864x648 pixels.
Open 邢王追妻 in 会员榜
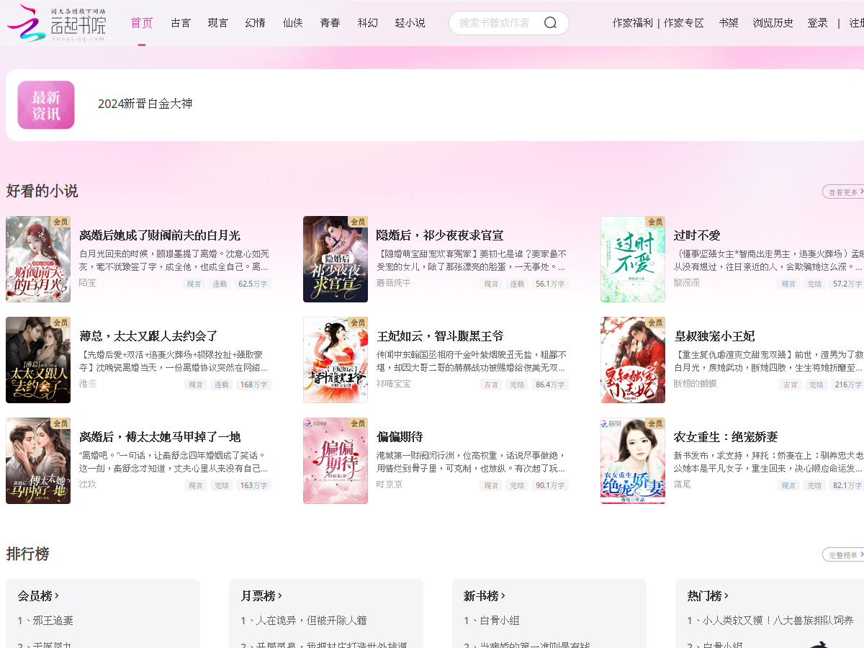(x=45, y=620)
